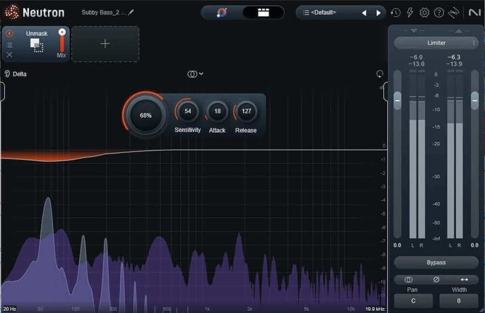Image resolution: width=485 pixels, height=313 pixels.
Task: Toggle the Unmask module power button
Action: (x=10, y=33)
